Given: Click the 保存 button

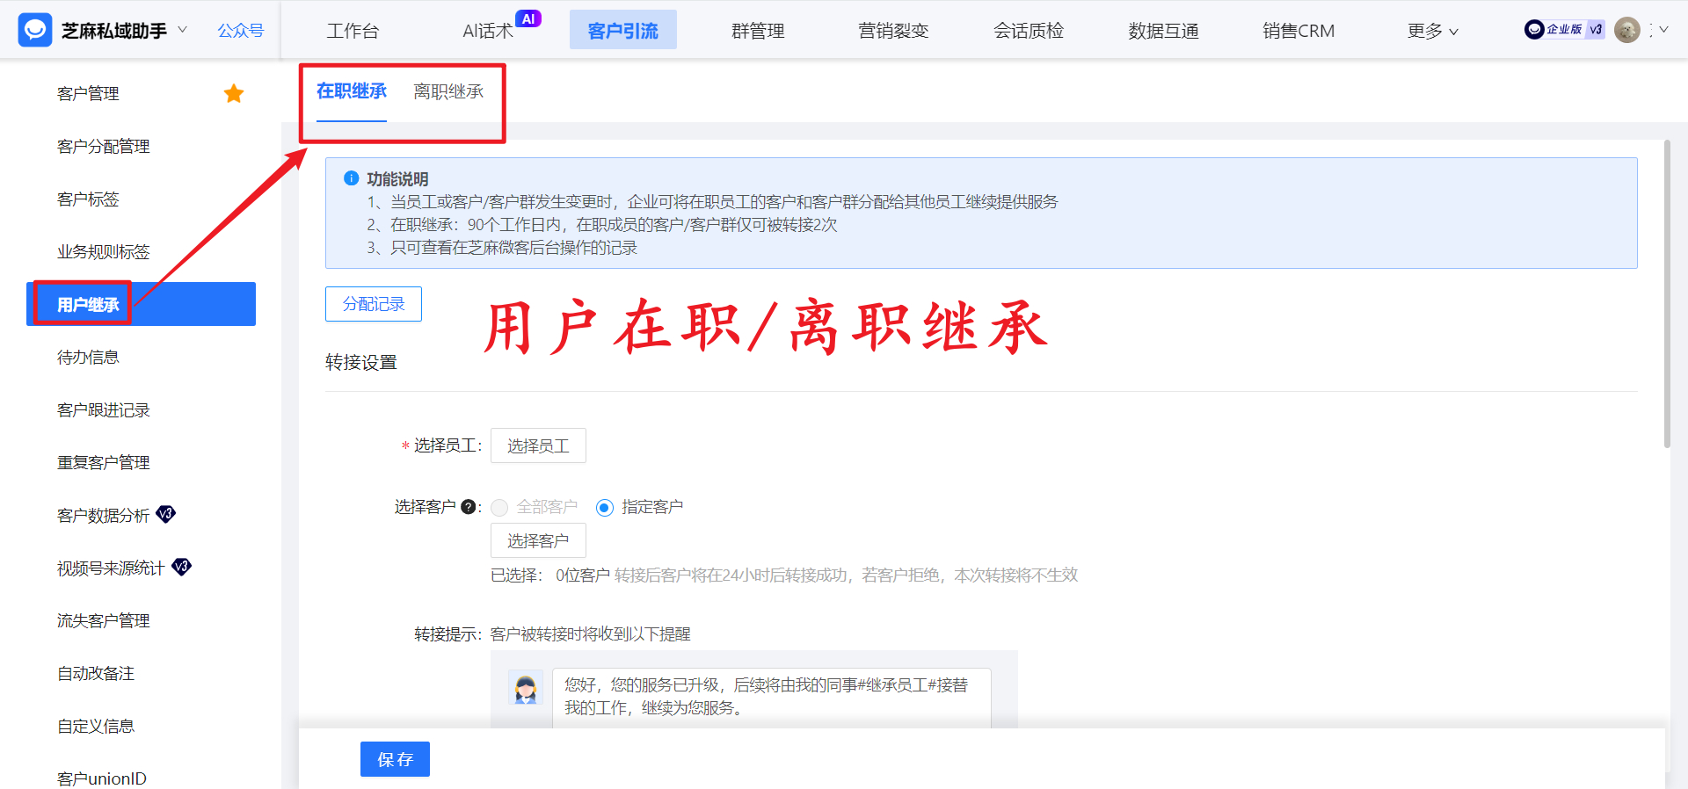Looking at the screenshot, I should 395,759.
